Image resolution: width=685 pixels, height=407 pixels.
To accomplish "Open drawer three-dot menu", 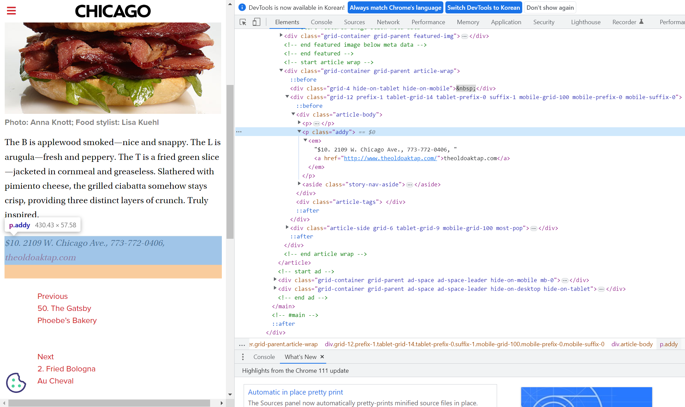I will pos(243,357).
